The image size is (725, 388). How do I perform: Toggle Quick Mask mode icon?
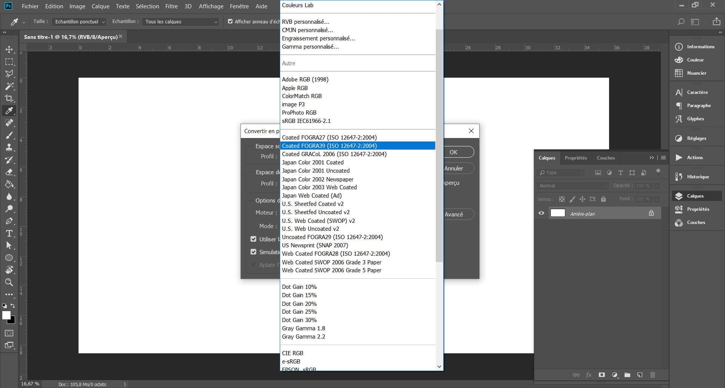[9, 333]
